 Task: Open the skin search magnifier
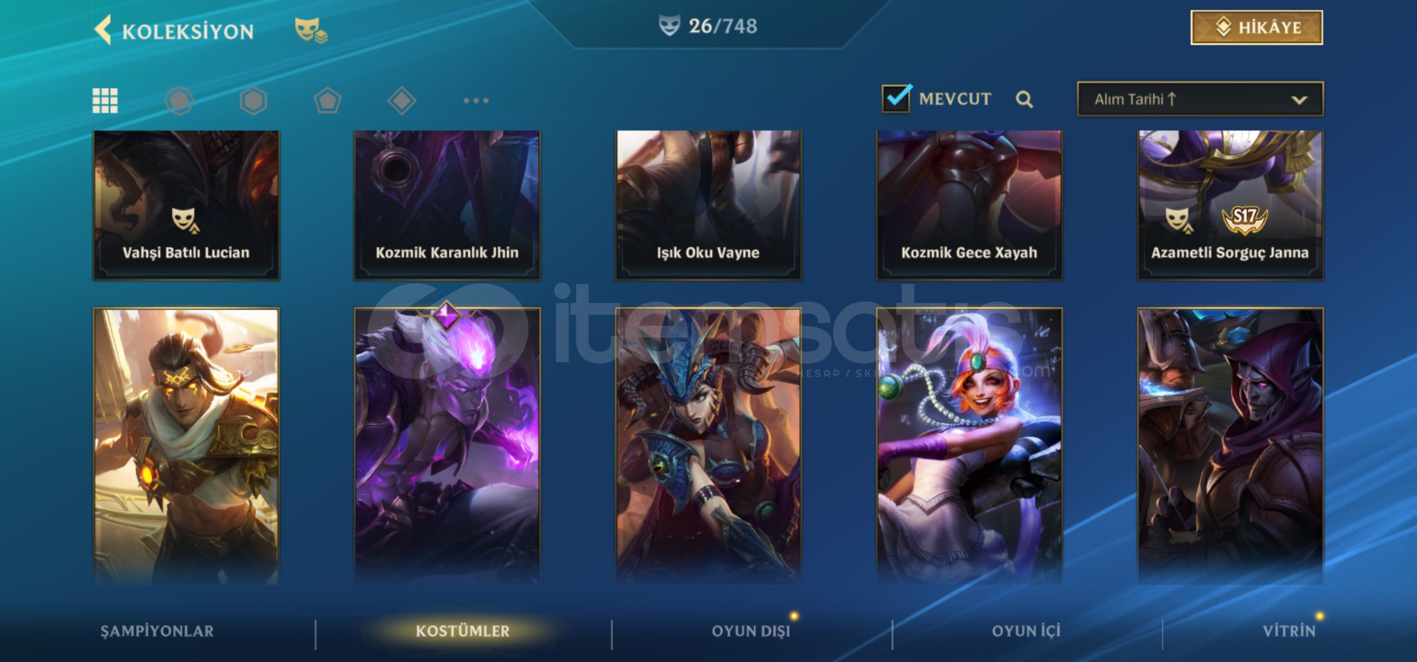coord(1024,99)
